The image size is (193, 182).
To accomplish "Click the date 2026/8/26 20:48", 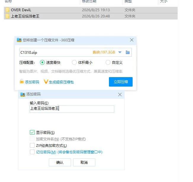I will click(96, 16).
